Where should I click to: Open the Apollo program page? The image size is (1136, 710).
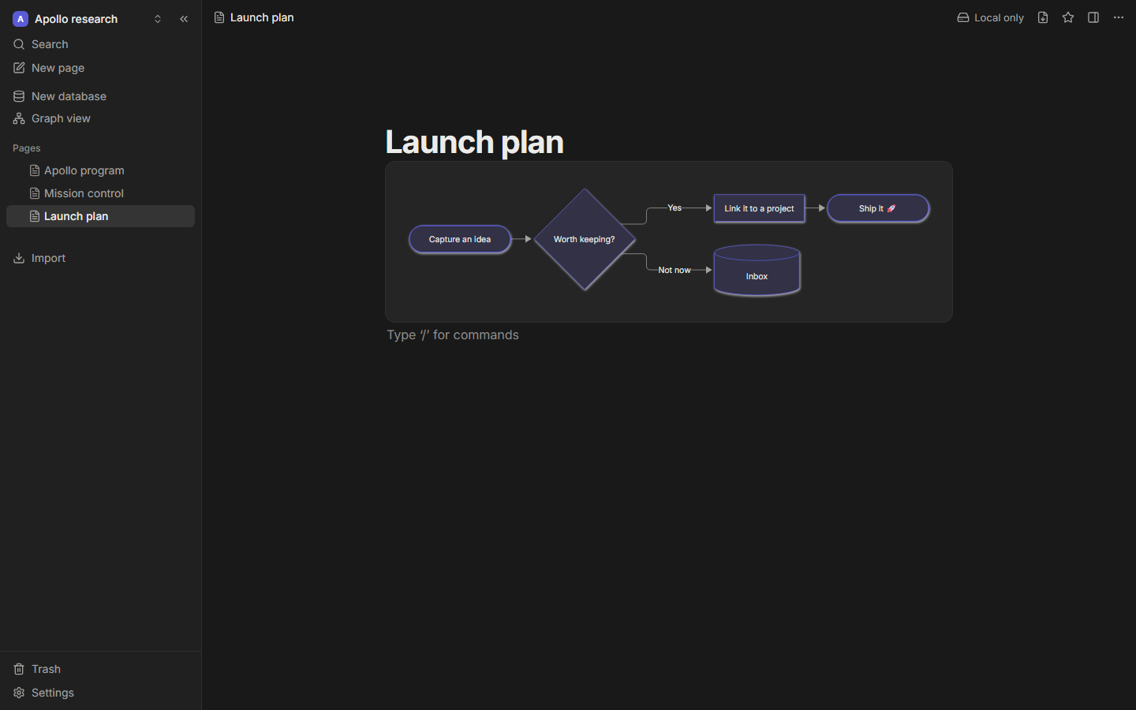click(100, 170)
